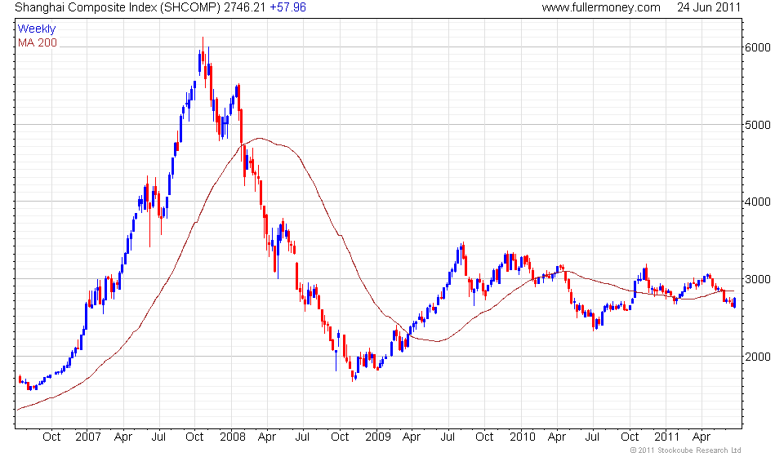Select the 2009 marker on time axis
The width and height of the screenshot is (784, 457).
click(378, 437)
